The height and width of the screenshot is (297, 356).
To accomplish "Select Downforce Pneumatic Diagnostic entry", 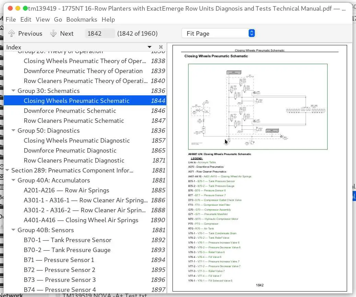I will coord(85,151).
